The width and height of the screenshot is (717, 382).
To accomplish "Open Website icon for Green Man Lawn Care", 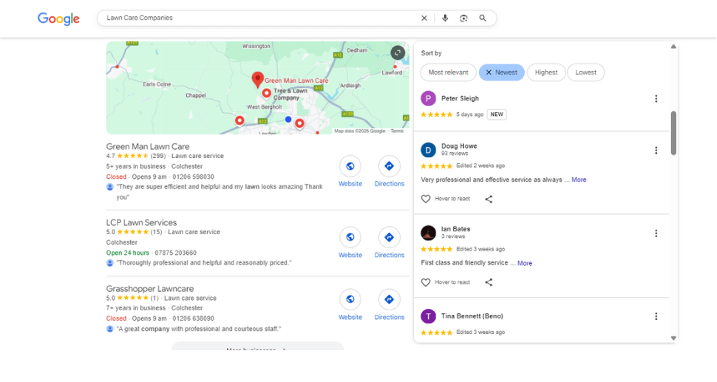I will (x=350, y=166).
